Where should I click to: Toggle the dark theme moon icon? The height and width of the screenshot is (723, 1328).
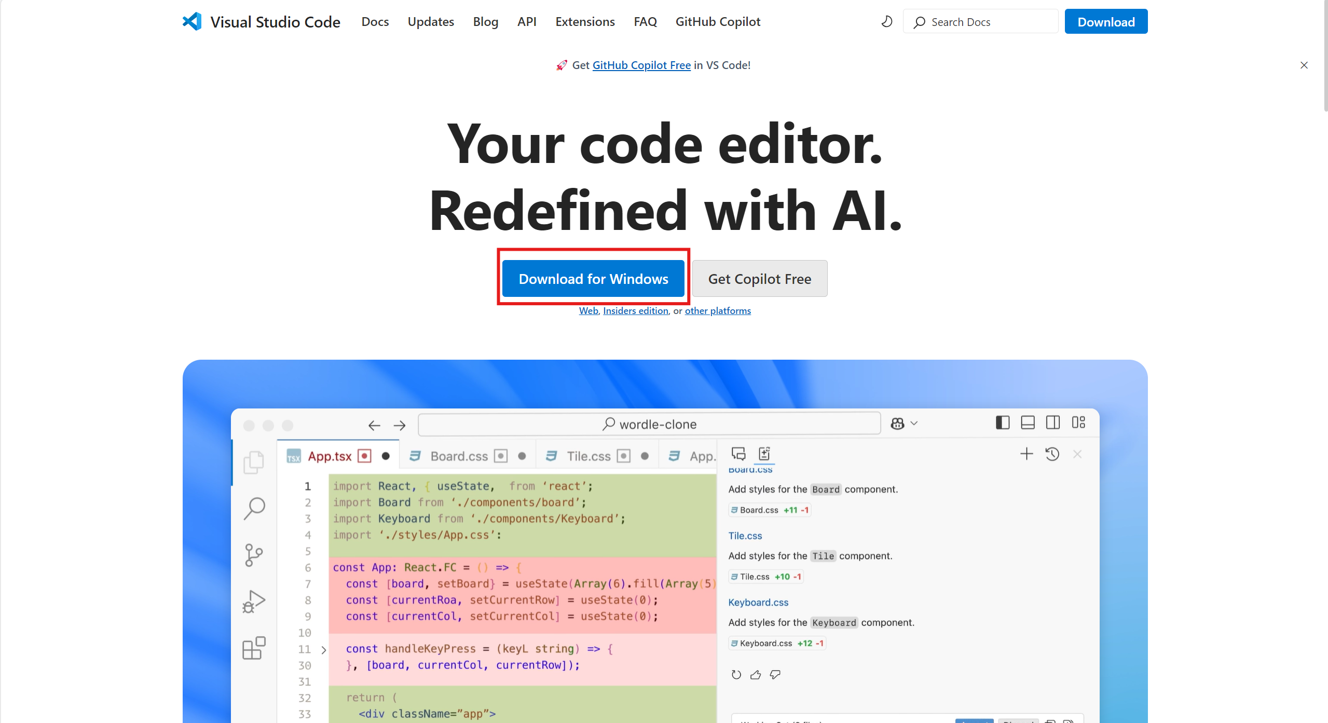[887, 22]
